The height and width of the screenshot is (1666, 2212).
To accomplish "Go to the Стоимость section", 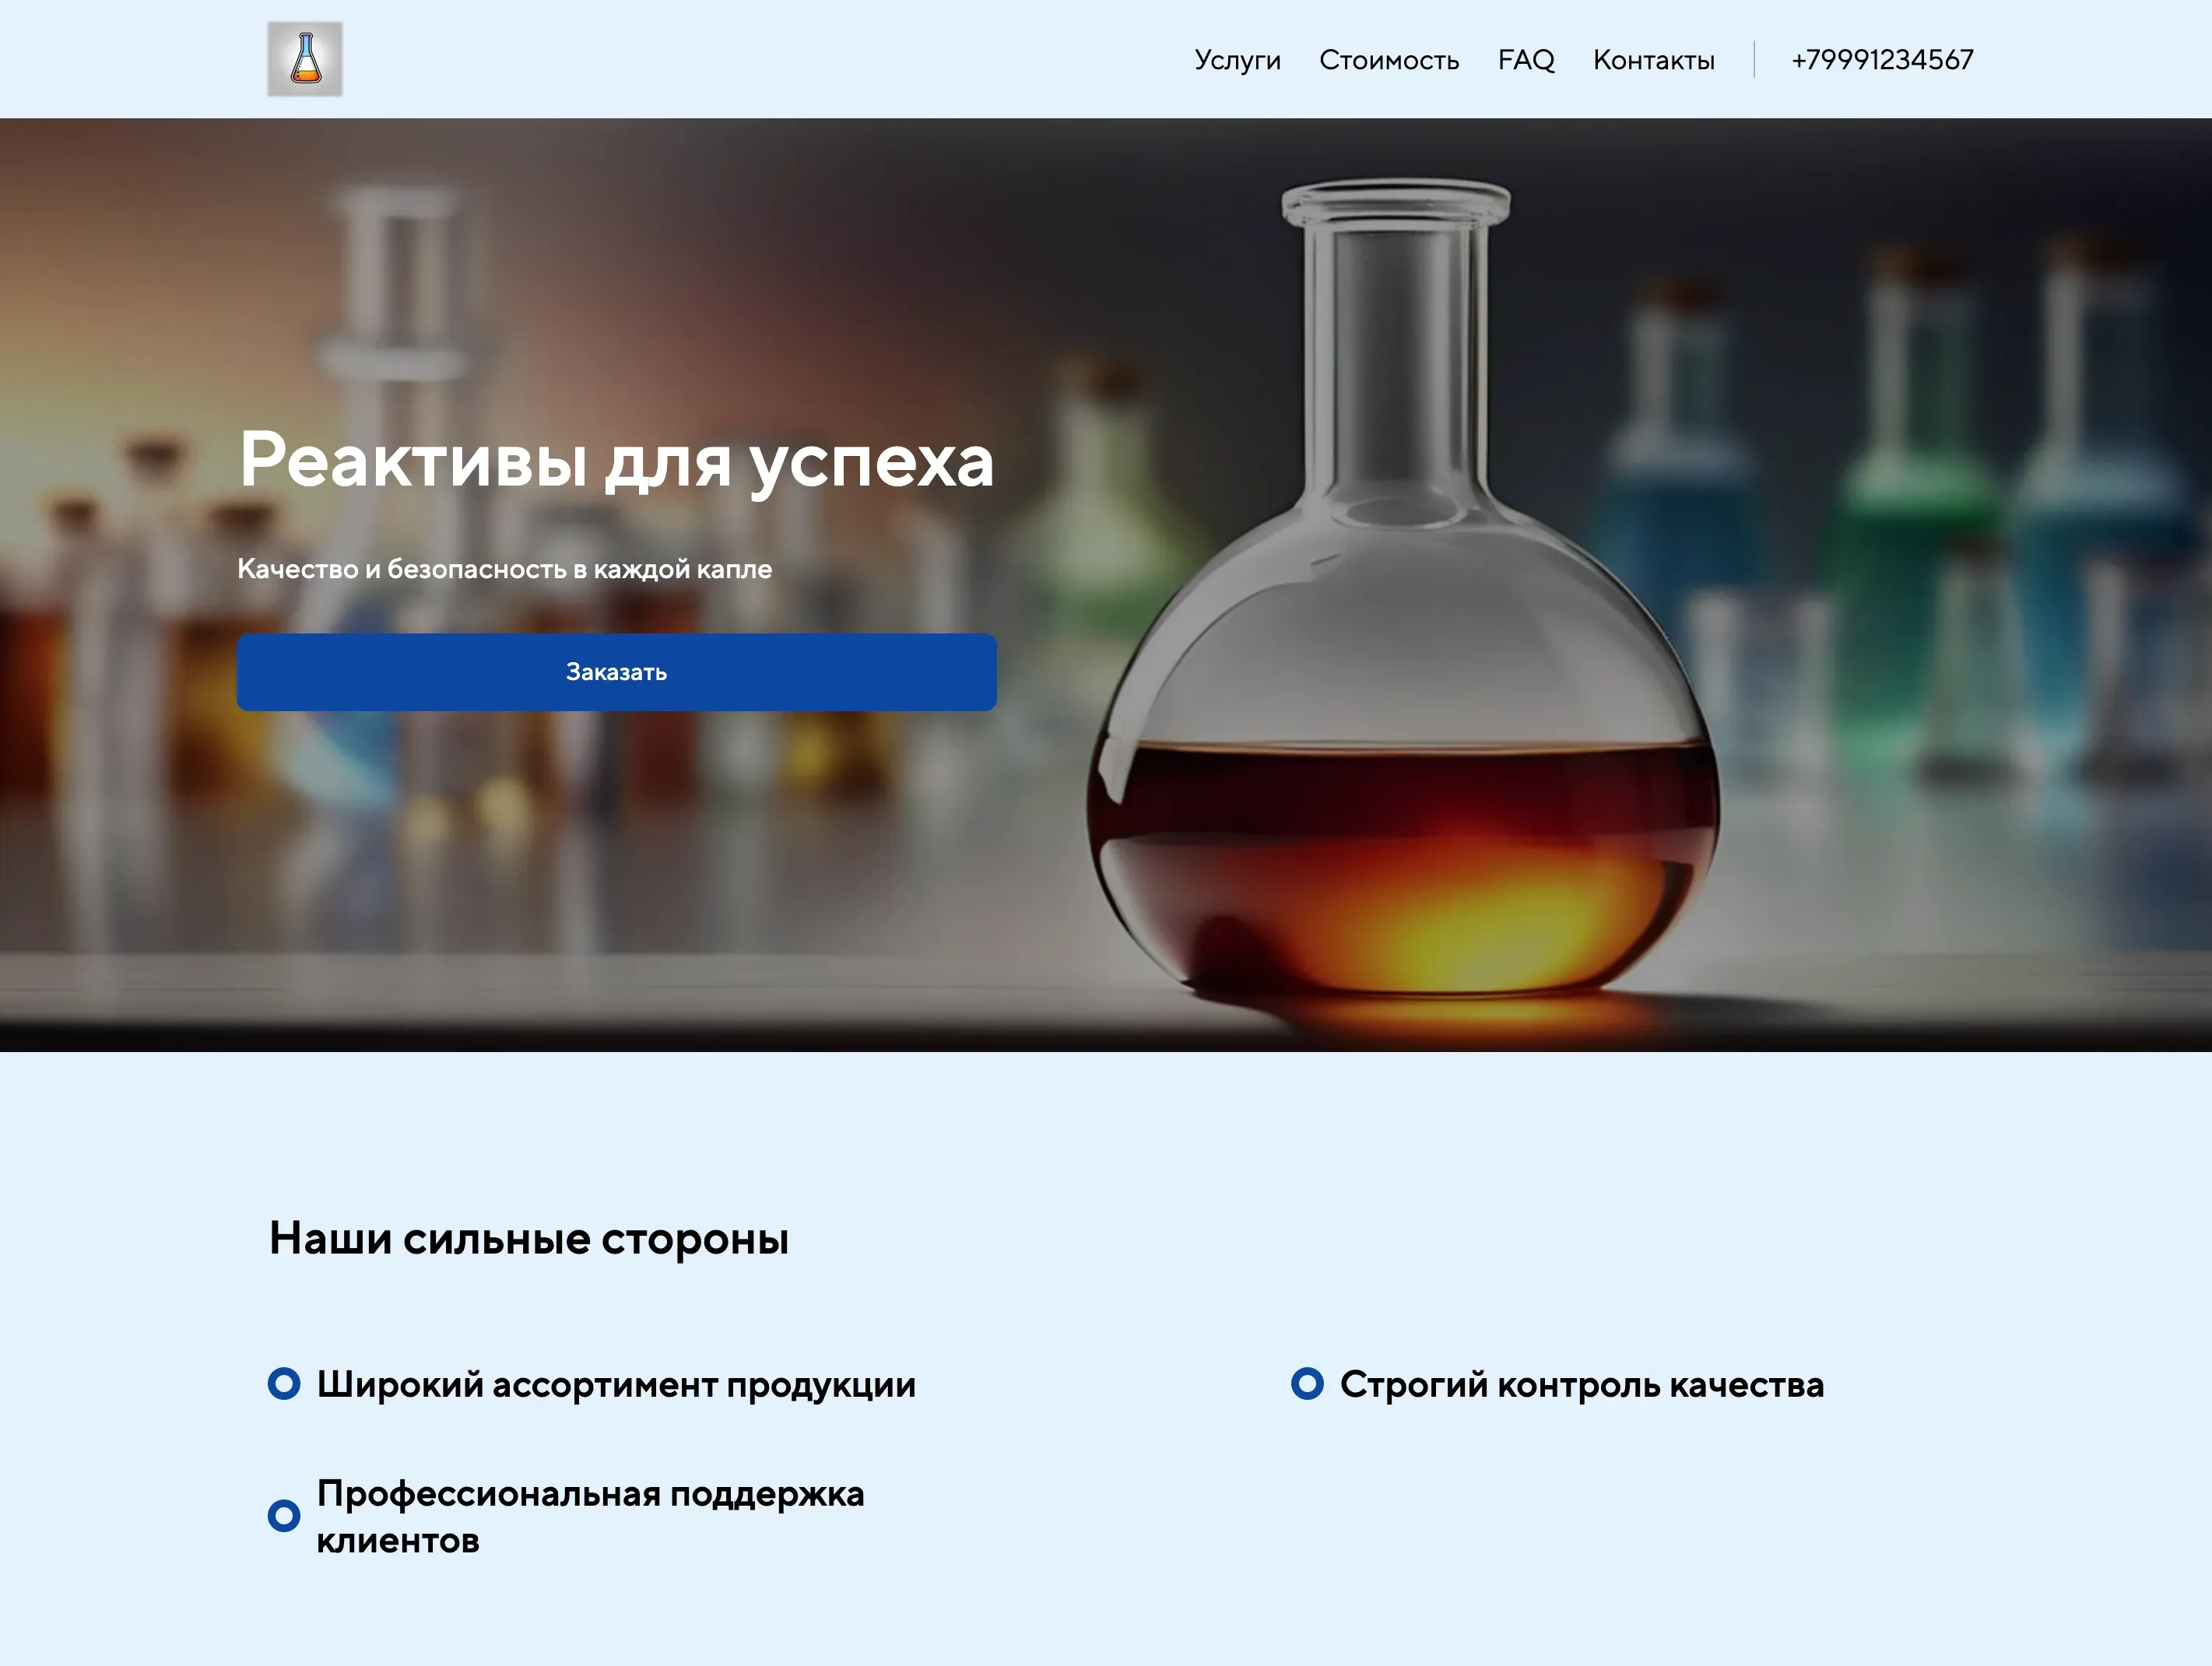I will pyautogui.click(x=1388, y=60).
